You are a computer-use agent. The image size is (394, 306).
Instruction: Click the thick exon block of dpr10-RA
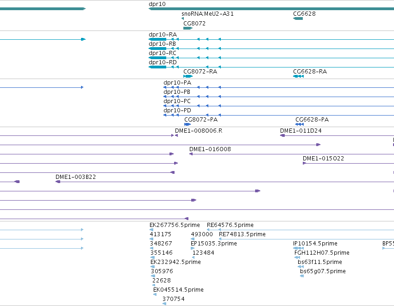coord(157,39)
